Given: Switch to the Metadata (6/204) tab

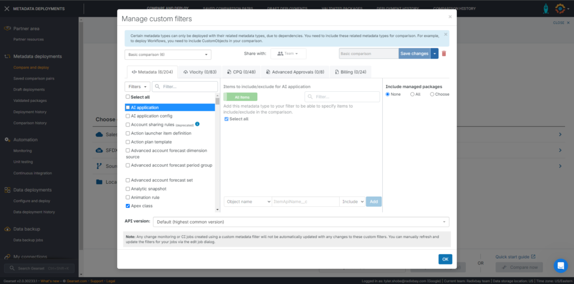Looking at the screenshot, I should coord(152,72).
